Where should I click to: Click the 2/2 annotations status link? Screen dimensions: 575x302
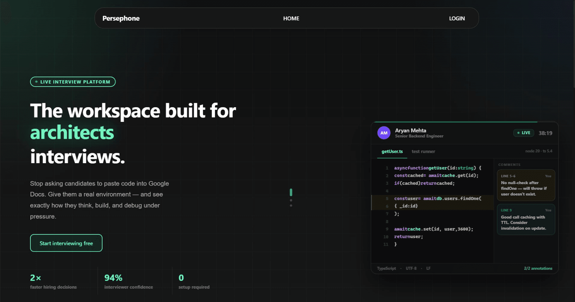[538, 268]
